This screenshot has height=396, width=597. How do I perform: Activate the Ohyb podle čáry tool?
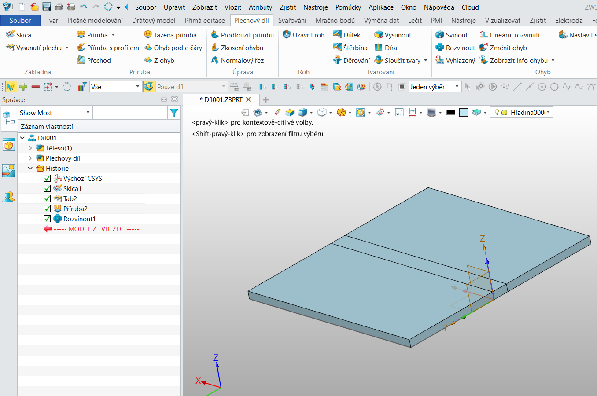tap(173, 48)
